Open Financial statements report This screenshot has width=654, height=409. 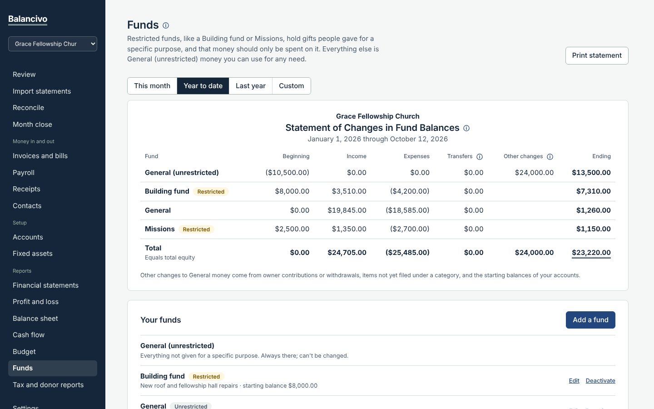point(53,285)
